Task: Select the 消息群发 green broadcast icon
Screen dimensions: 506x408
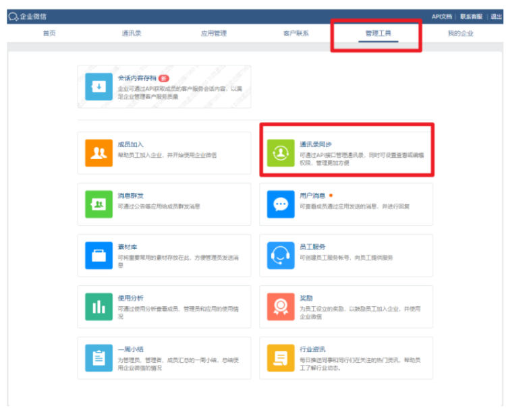Action: [x=99, y=204]
